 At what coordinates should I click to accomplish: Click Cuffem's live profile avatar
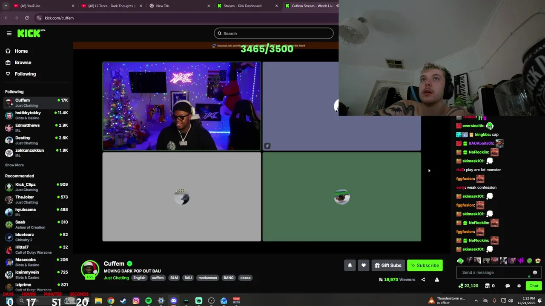click(90, 269)
